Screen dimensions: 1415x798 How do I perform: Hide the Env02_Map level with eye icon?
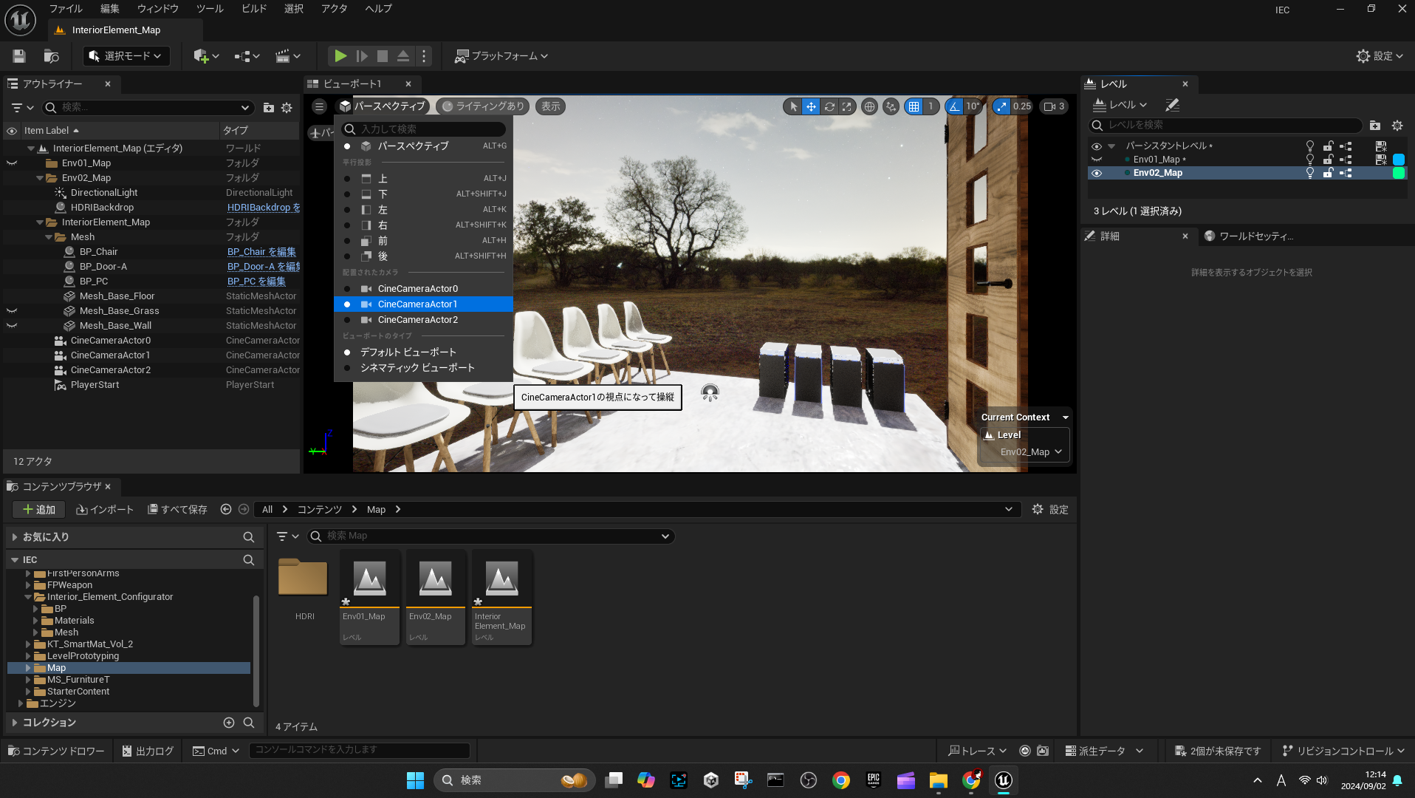[1097, 173]
